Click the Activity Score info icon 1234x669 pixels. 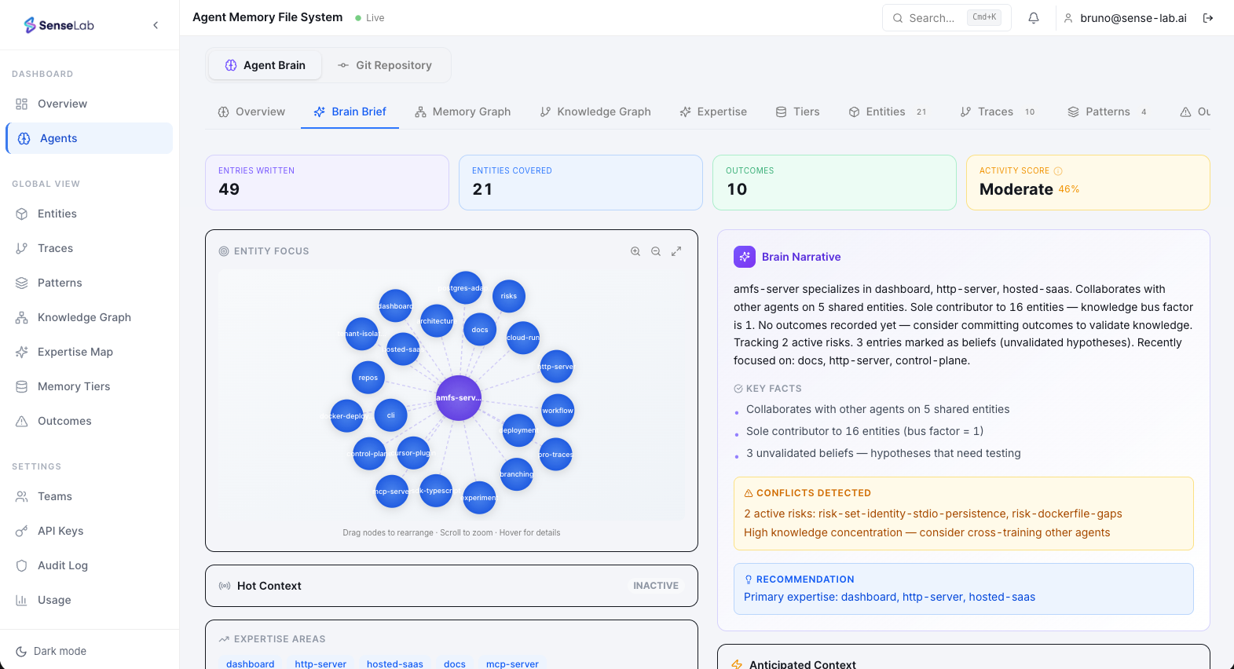click(x=1058, y=171)
